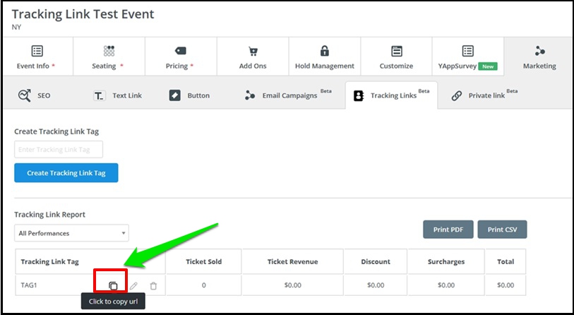
Task: Delete TAG1 with the trash icon
Action: point(153,286)
